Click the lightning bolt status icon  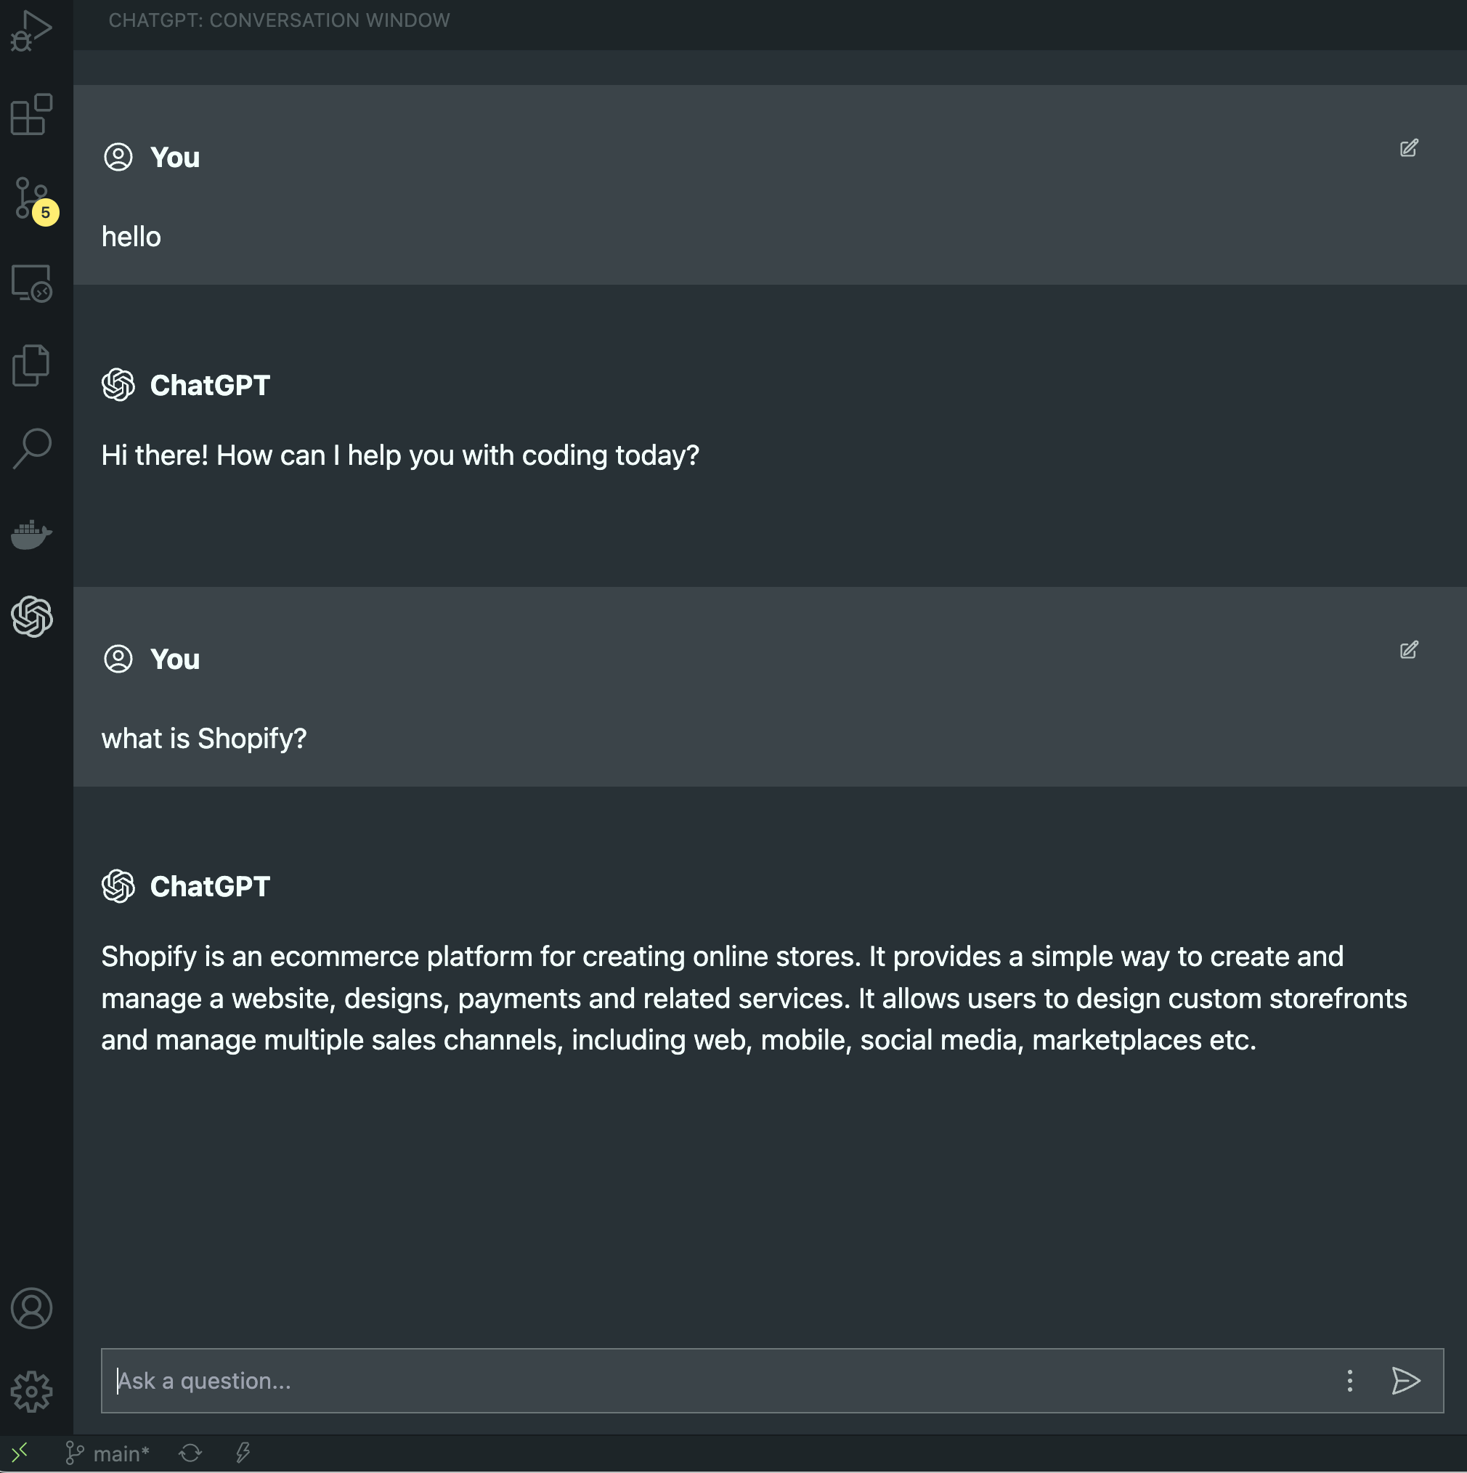(x=243, y=1453)
